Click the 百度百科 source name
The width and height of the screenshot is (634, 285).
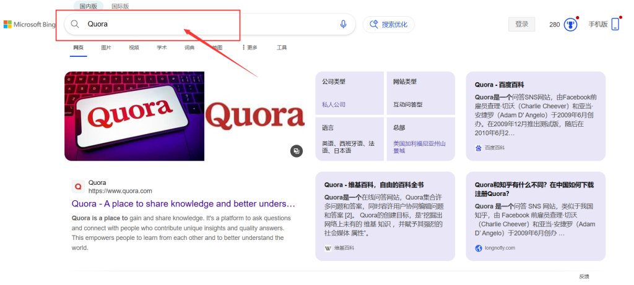click(x=495, y=148)
